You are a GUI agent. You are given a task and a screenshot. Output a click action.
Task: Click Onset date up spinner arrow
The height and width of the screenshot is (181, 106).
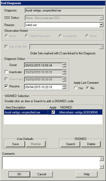click(64, 64)
